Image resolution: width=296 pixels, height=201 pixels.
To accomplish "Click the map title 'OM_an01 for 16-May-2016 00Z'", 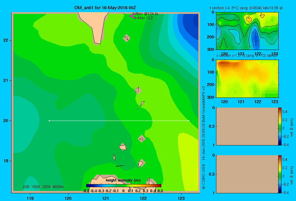I will [x=105, y=8].
